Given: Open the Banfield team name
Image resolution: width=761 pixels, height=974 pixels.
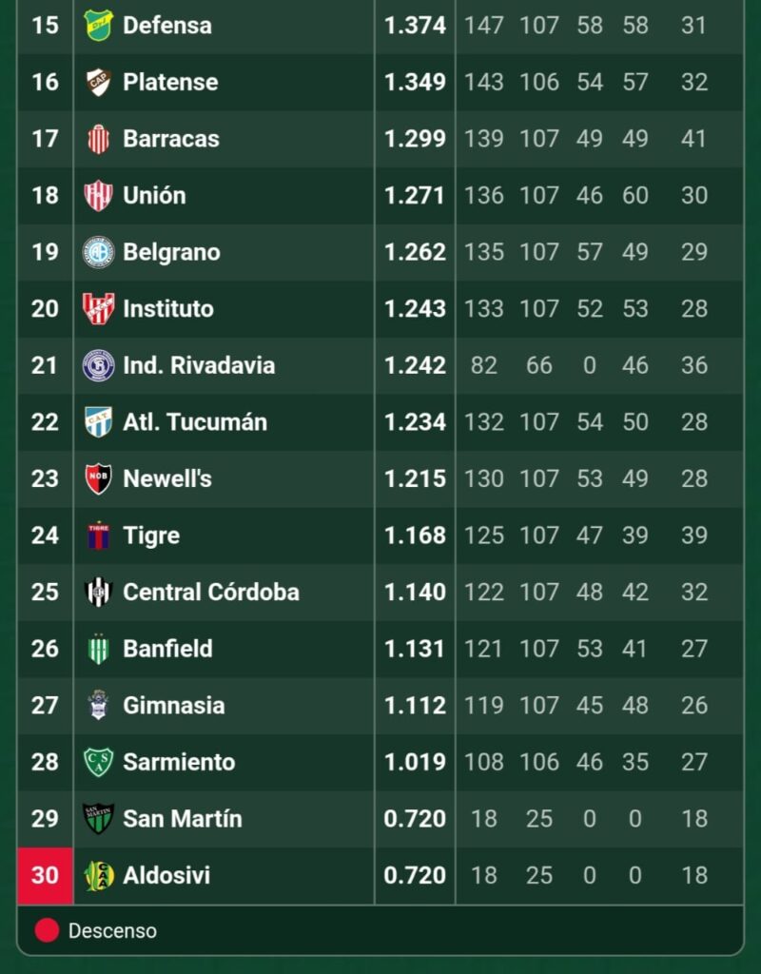Looking at the screenshot, I should point(167,649).
